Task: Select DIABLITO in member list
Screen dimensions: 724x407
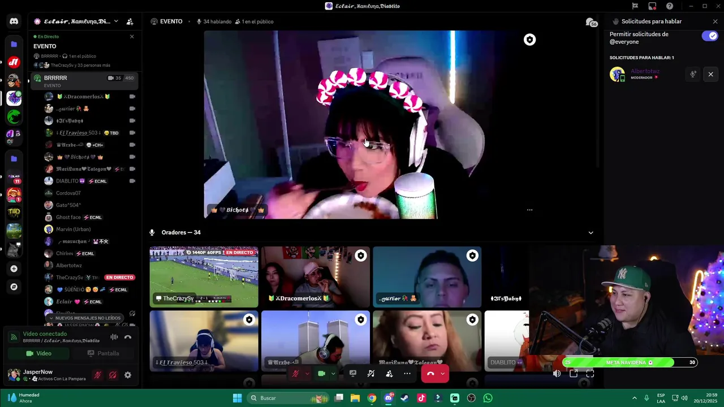Action: coord(89,181)
